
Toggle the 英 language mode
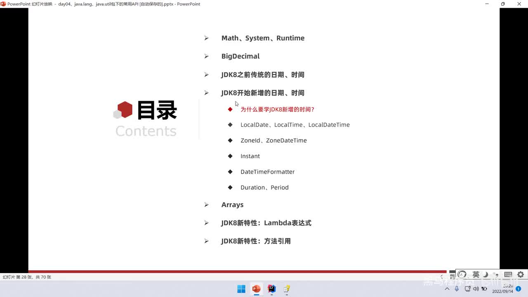click(x=476, y=274)
